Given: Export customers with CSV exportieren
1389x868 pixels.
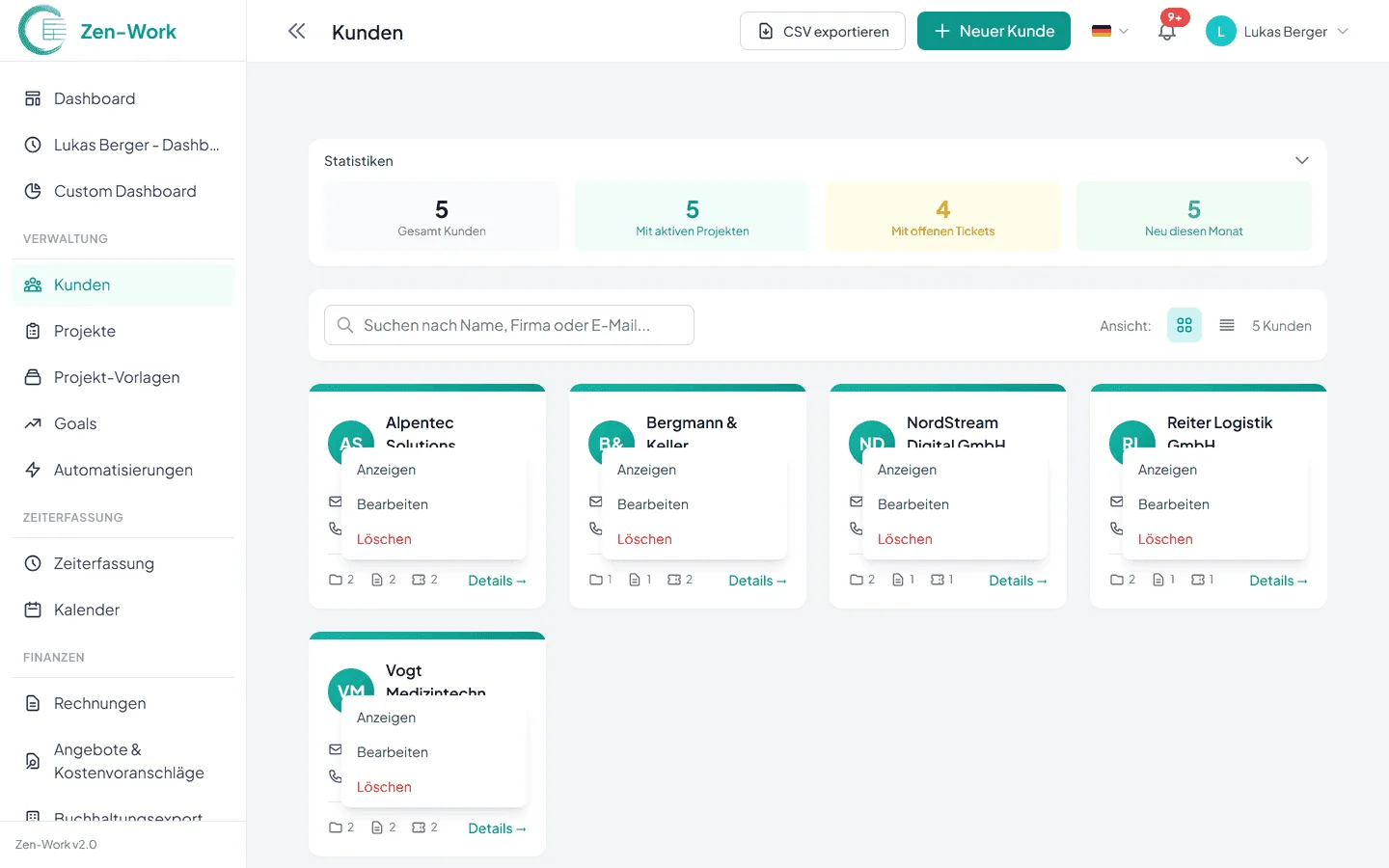Looking at the screenshot, I should 822,31.
